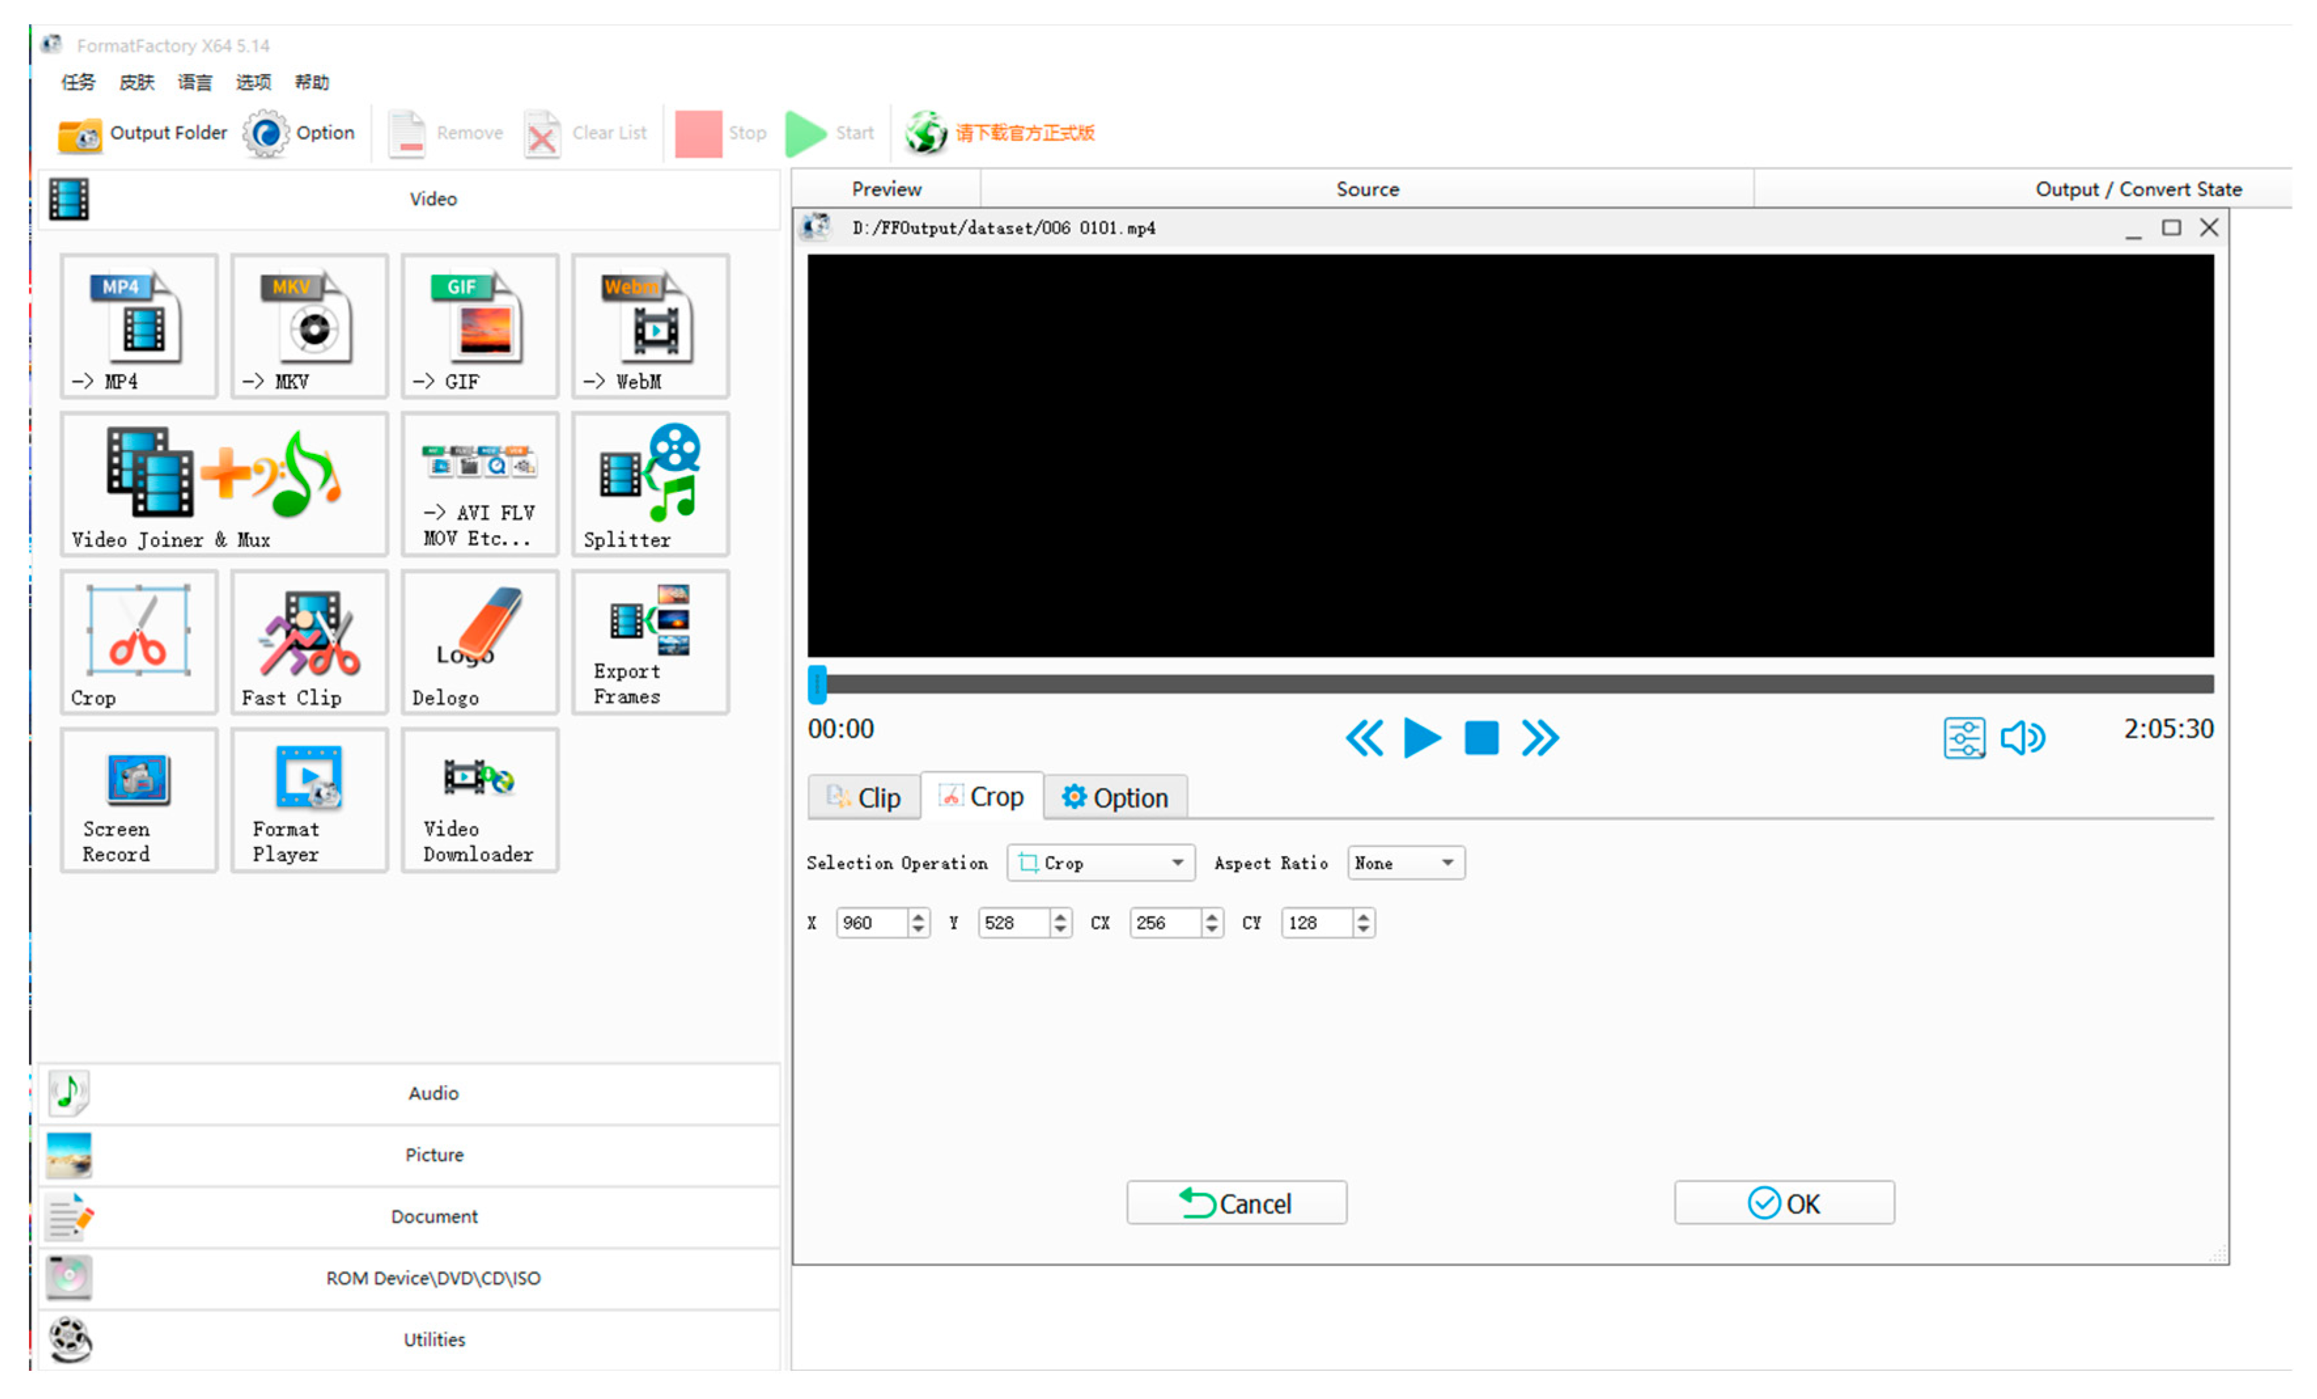Open the Delogo tool
This screenshot has height=1399, width=2317.
coord(479,642)
